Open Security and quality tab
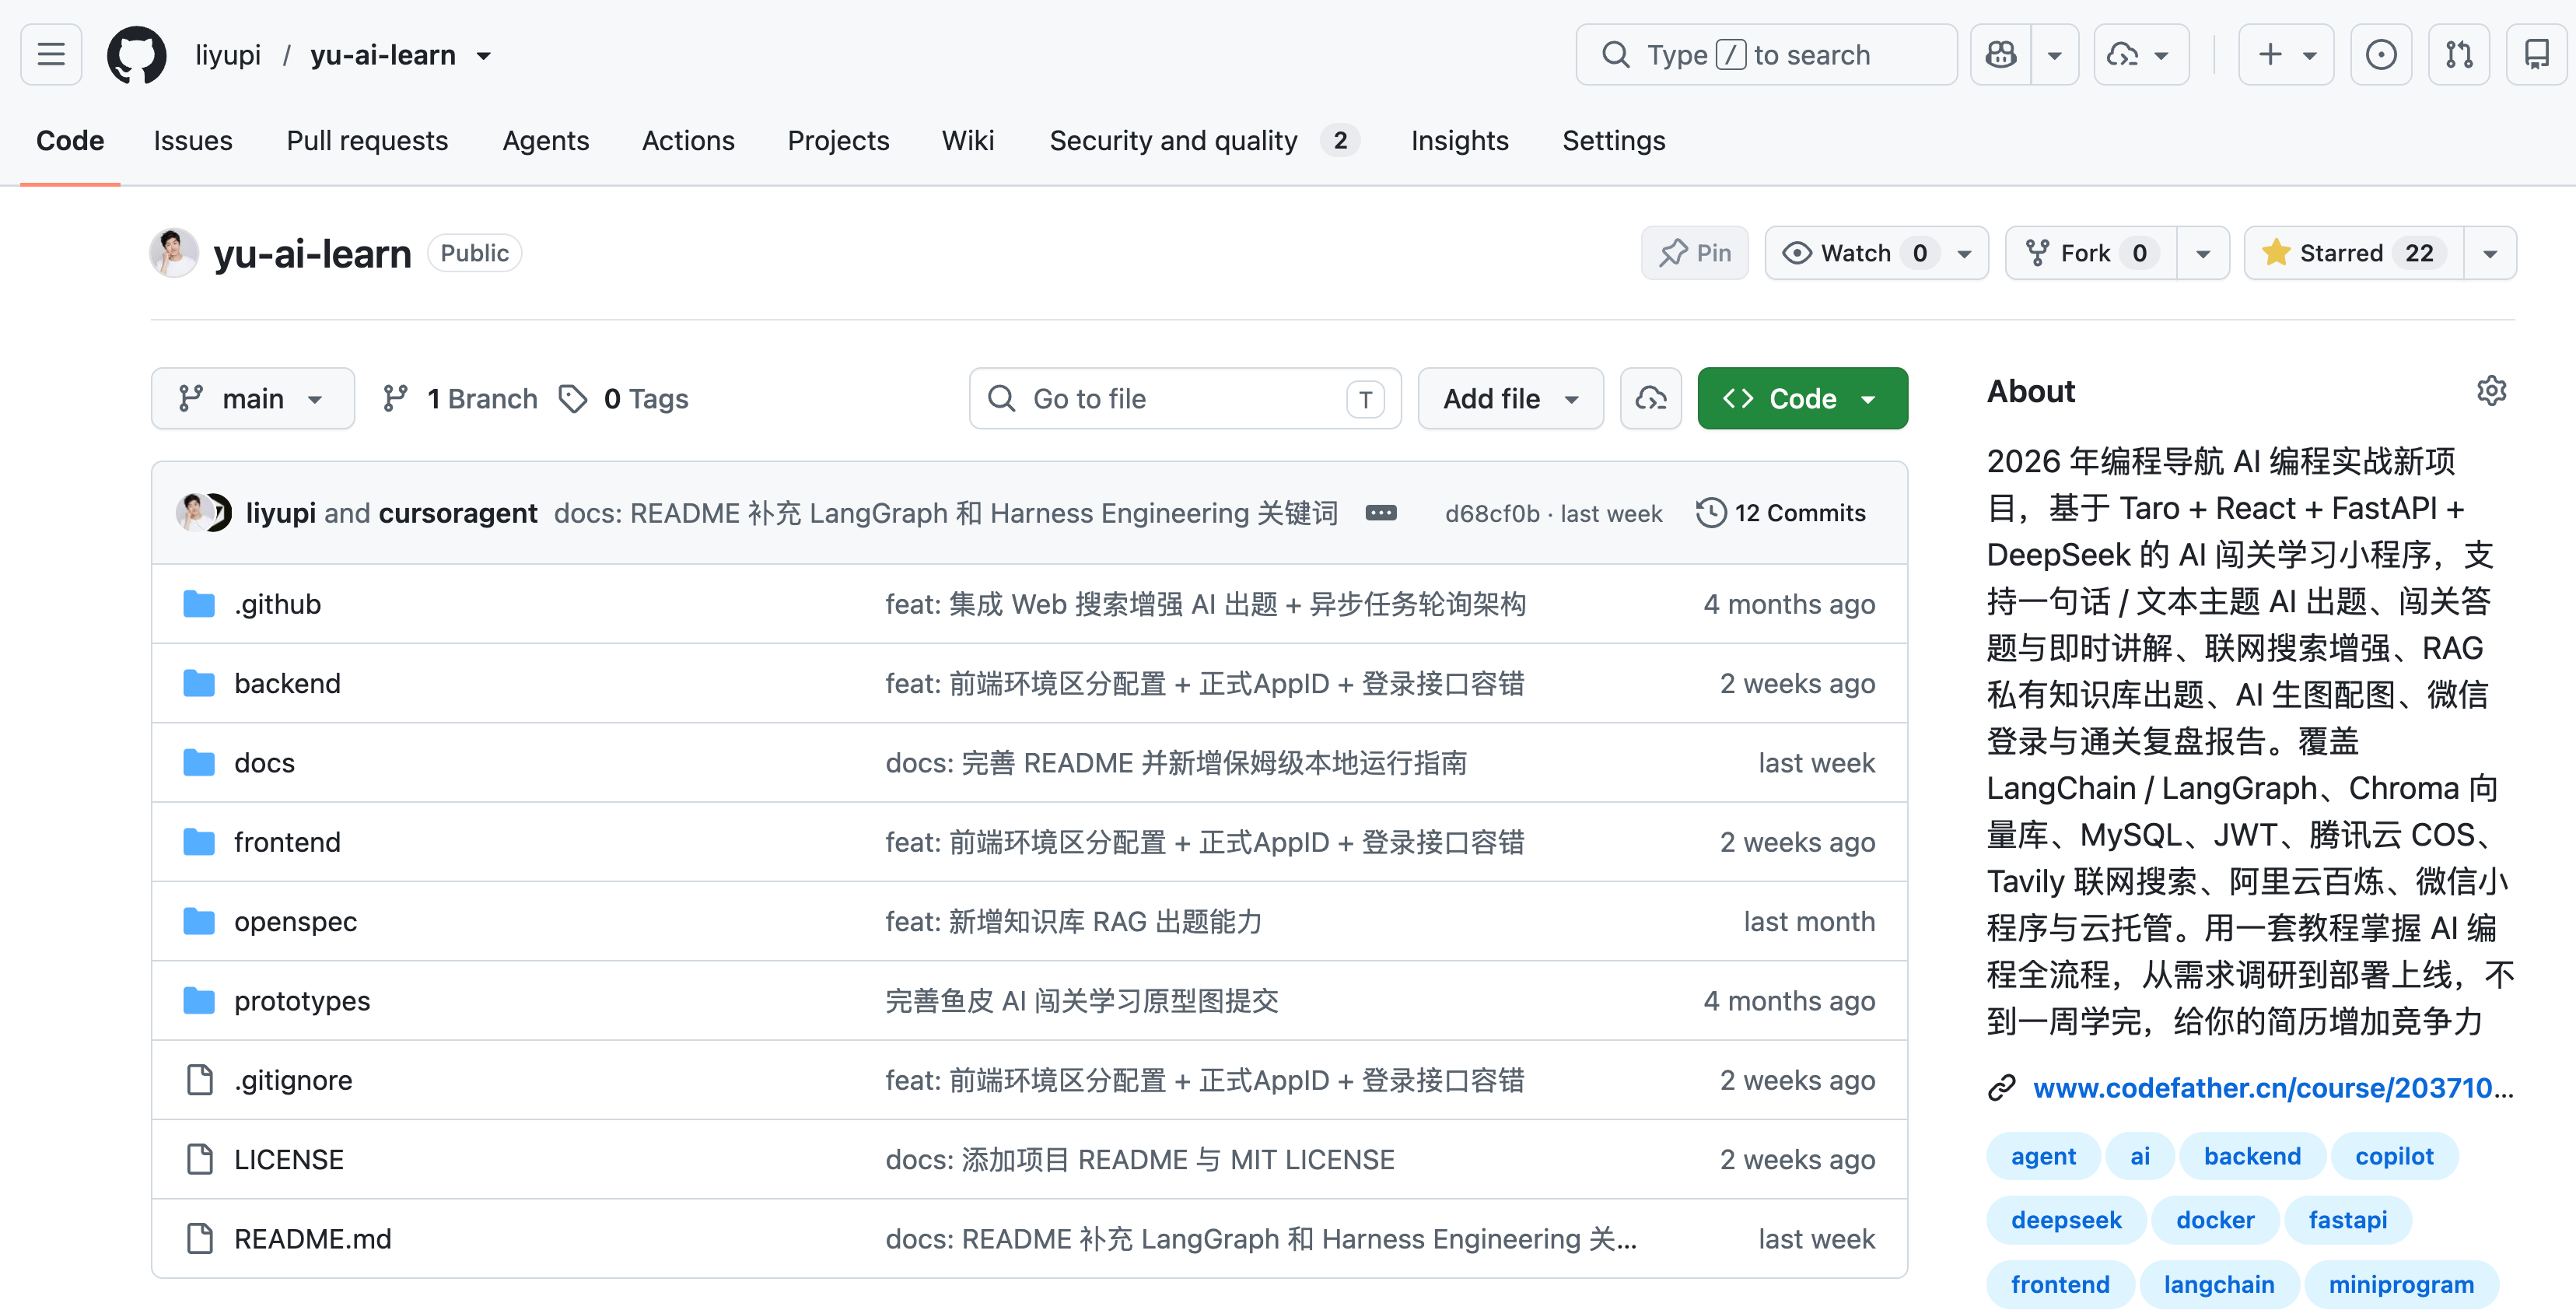The image size is (2576, 1310). 1204,141
